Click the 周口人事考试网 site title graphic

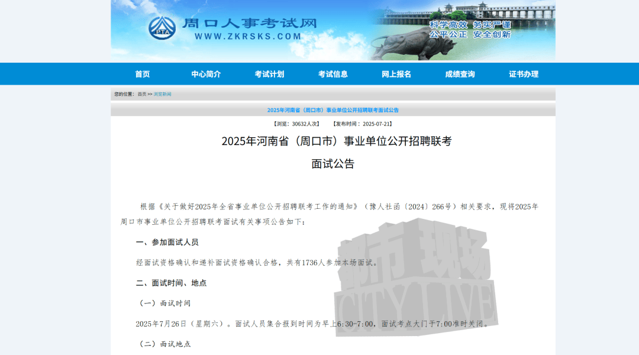tap(249, 24)
